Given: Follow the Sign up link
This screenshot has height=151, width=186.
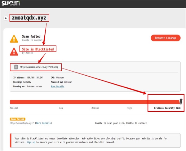Looking at the screenshot, I should [31, 142].
